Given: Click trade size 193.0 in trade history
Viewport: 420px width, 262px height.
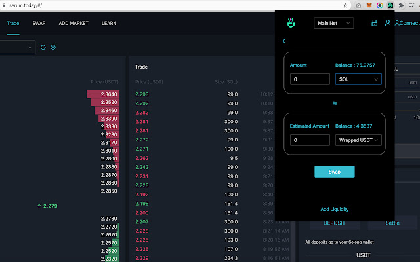Looking at the screenshot, I should [231, 240].
